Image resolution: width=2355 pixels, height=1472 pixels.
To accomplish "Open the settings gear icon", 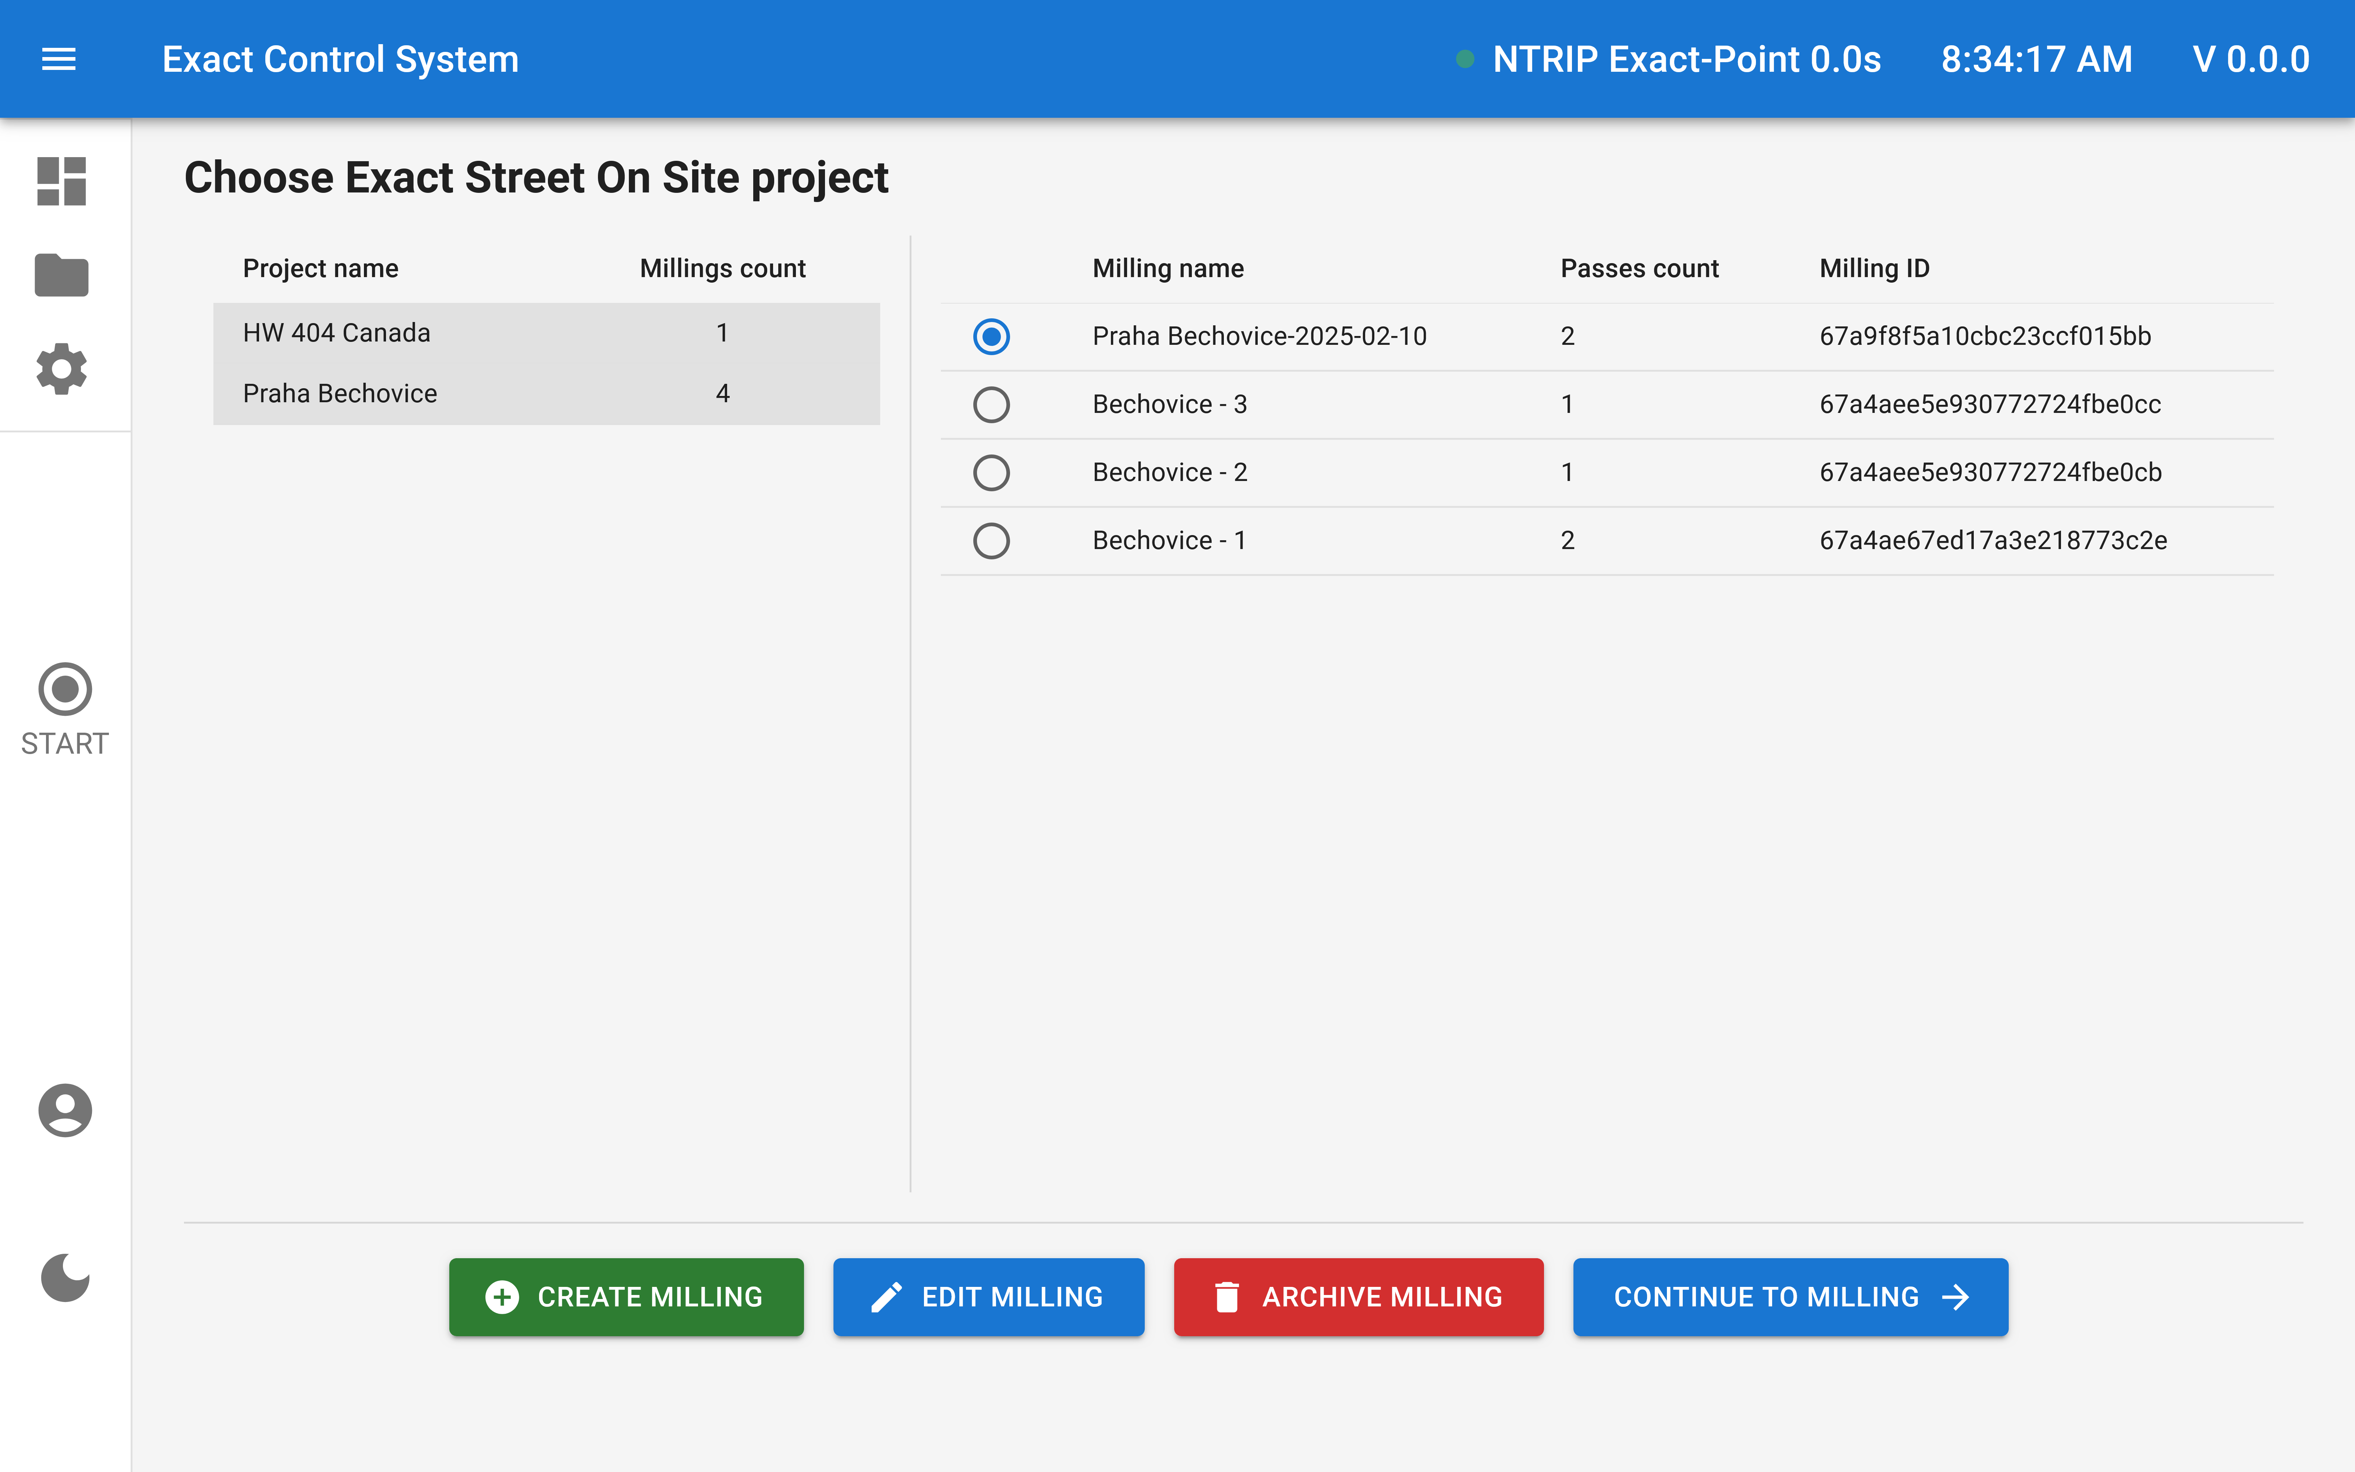I will (62, 369).
